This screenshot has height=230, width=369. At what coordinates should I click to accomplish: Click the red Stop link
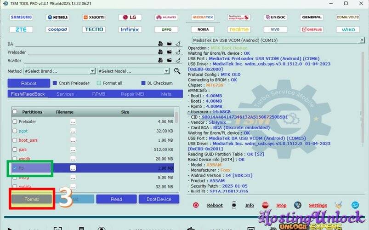281,205
